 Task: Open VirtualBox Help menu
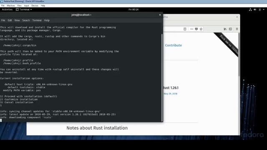pos(43,5)
